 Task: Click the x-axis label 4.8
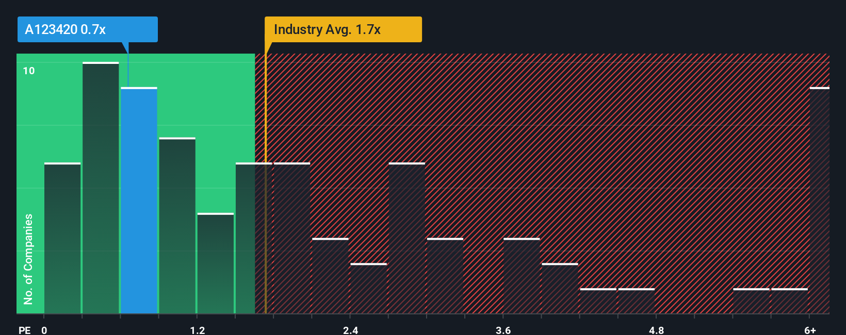pos(656,330)
